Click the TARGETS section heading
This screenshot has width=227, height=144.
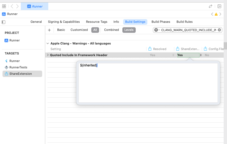coord(12,53)
